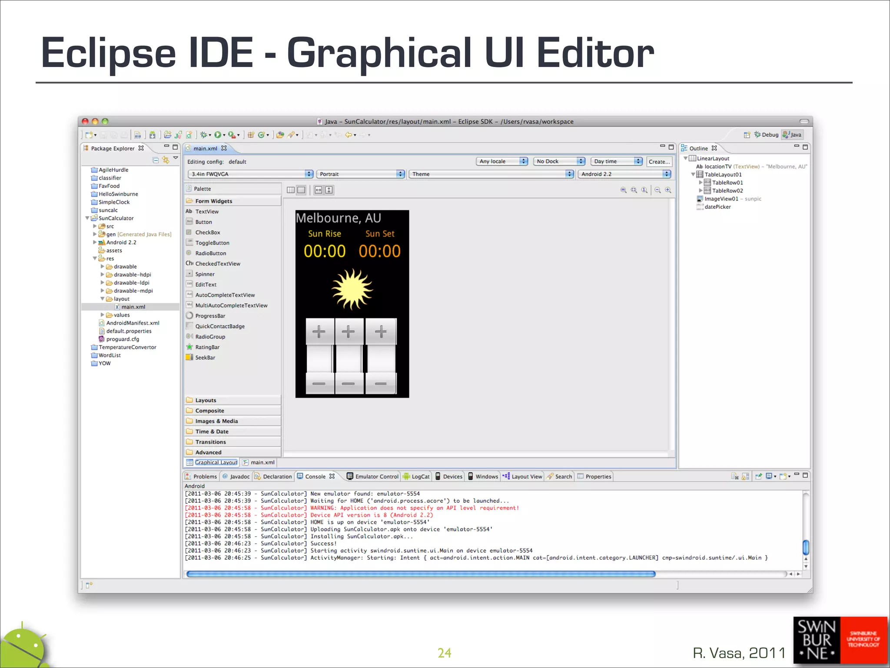Image resolution: width=890 pixels, height=668 pixels.
Task: Collapse the SunCalculator project tree node
Action: (87, 218)
